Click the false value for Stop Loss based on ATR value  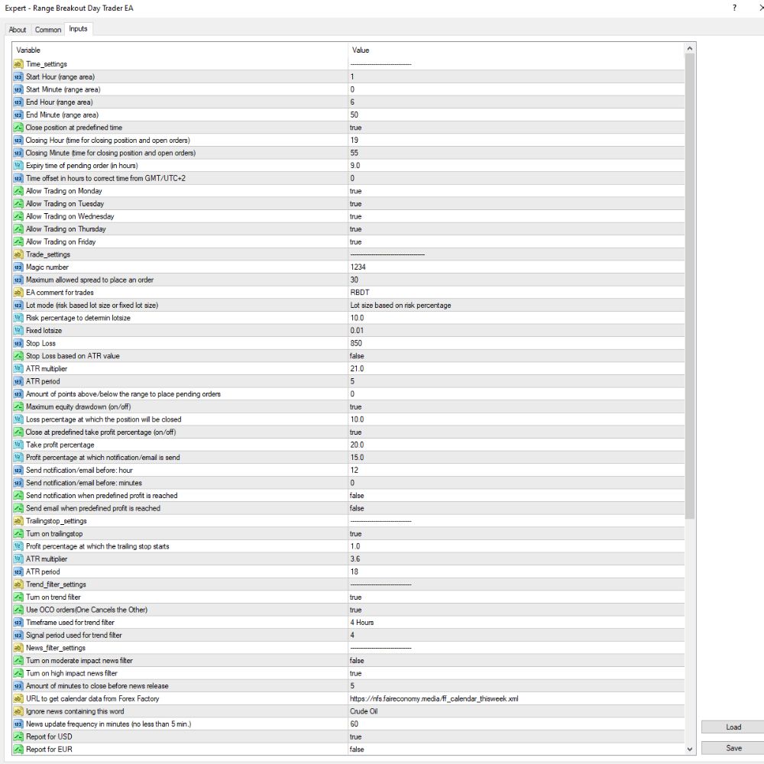point(357,356)
